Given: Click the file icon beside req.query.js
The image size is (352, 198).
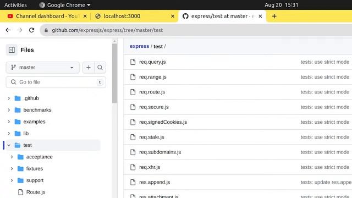Looking at the screenshot, I should 133,62.
